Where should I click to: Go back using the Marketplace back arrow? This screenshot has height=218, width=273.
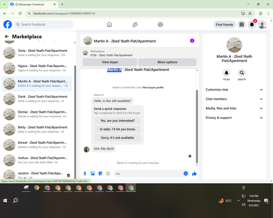tap(7, 37)
